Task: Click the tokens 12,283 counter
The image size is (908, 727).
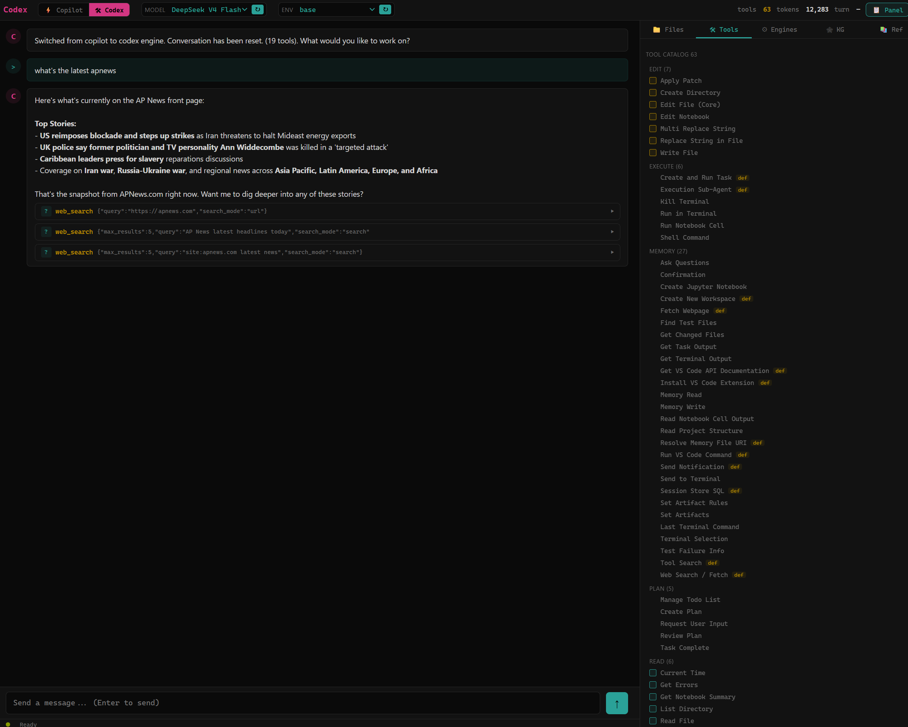Action: [802, 9]
